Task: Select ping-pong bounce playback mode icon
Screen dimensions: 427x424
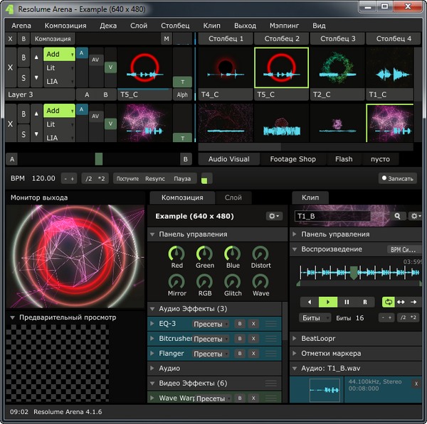Action: [x=401, y=302]
